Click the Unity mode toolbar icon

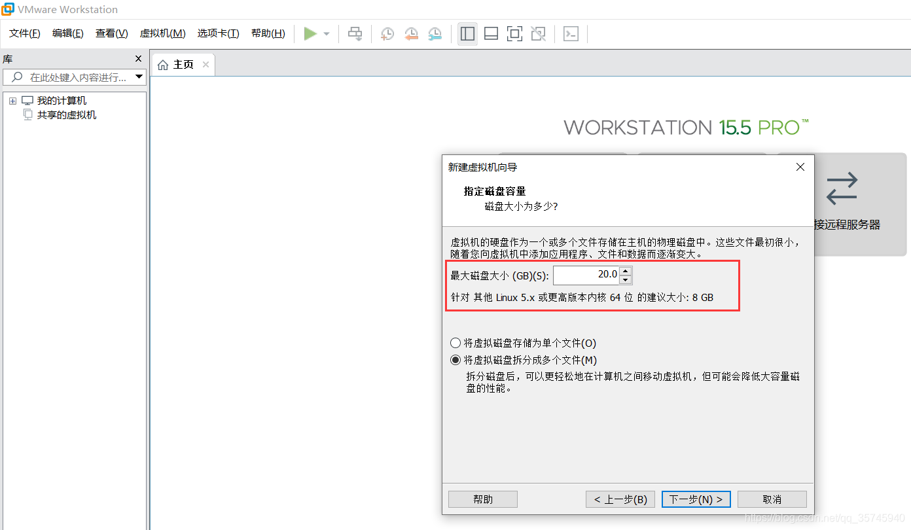tap(538, 34)
